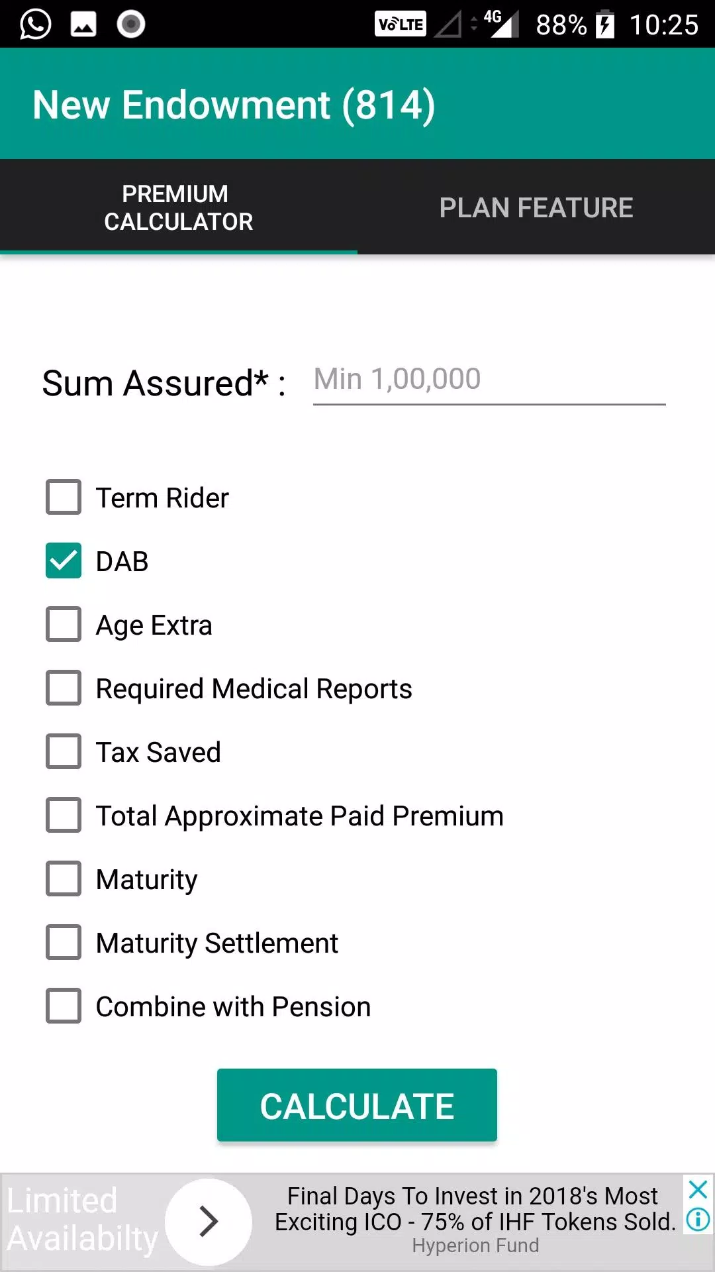Viewport: 715px width, 1272px height.
Task: Uncheck the DAB checkbox
Action: click(x=64, y=561)
